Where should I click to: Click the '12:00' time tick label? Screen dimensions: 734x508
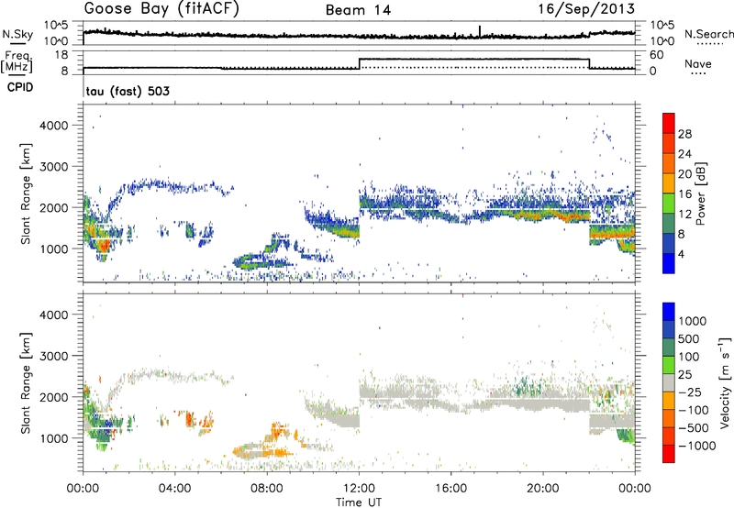pos(359,489)
